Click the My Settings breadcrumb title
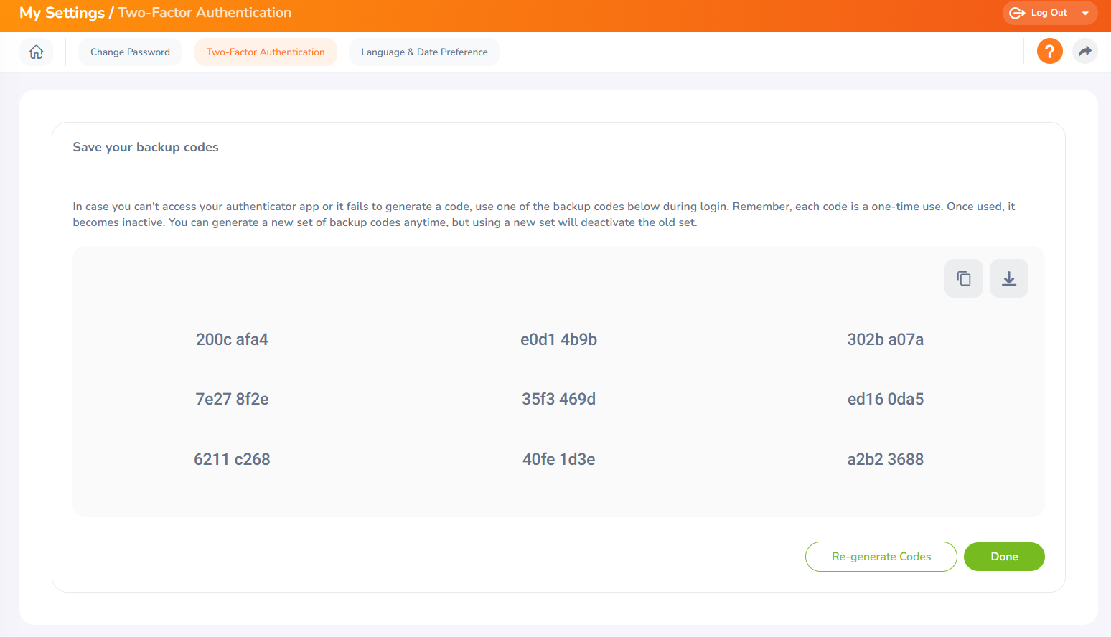 pos(62,13)
